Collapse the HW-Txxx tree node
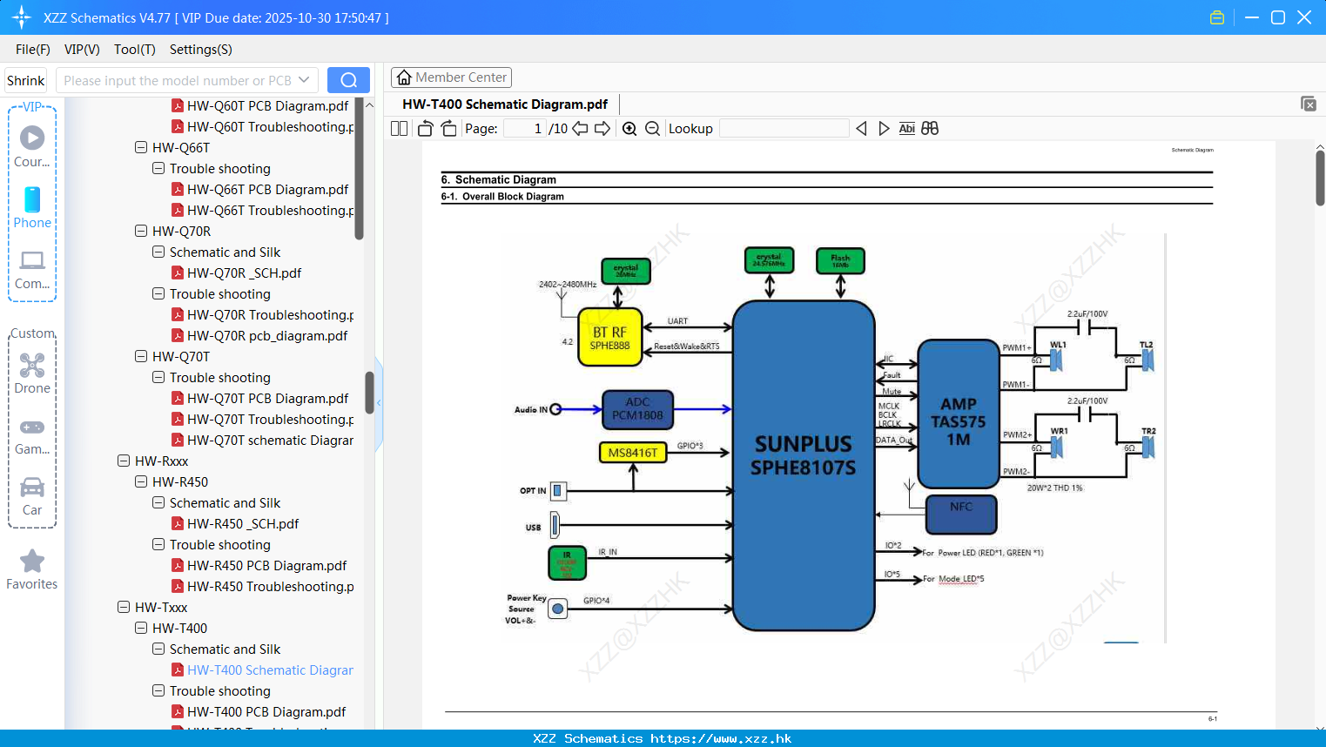This screenshot has height=747, width=1326. (124, 607)
